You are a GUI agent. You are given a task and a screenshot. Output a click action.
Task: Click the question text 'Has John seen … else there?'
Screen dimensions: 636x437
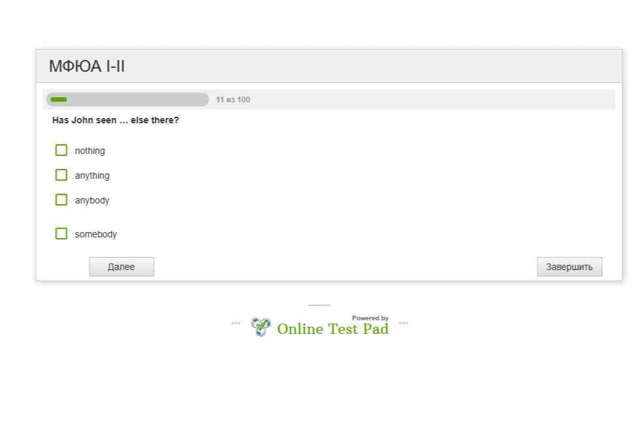pos(115,120)
